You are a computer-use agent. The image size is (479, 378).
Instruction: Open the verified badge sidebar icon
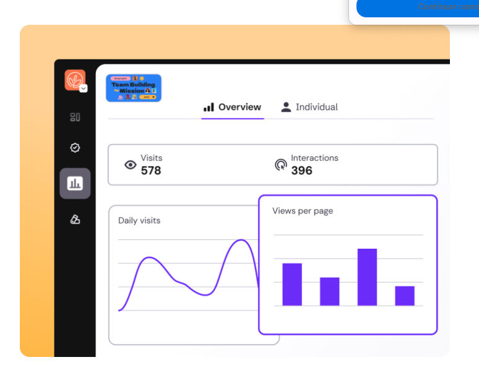(75, 148)
